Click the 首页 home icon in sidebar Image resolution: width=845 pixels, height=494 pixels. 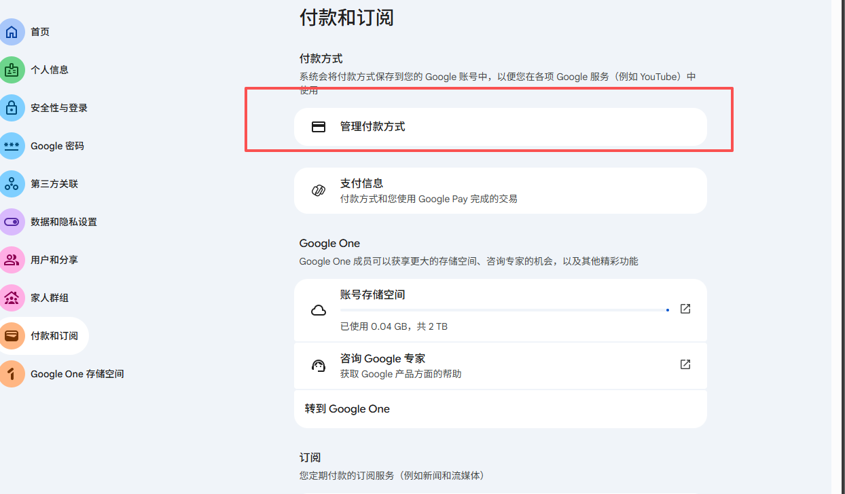[12, 32]
